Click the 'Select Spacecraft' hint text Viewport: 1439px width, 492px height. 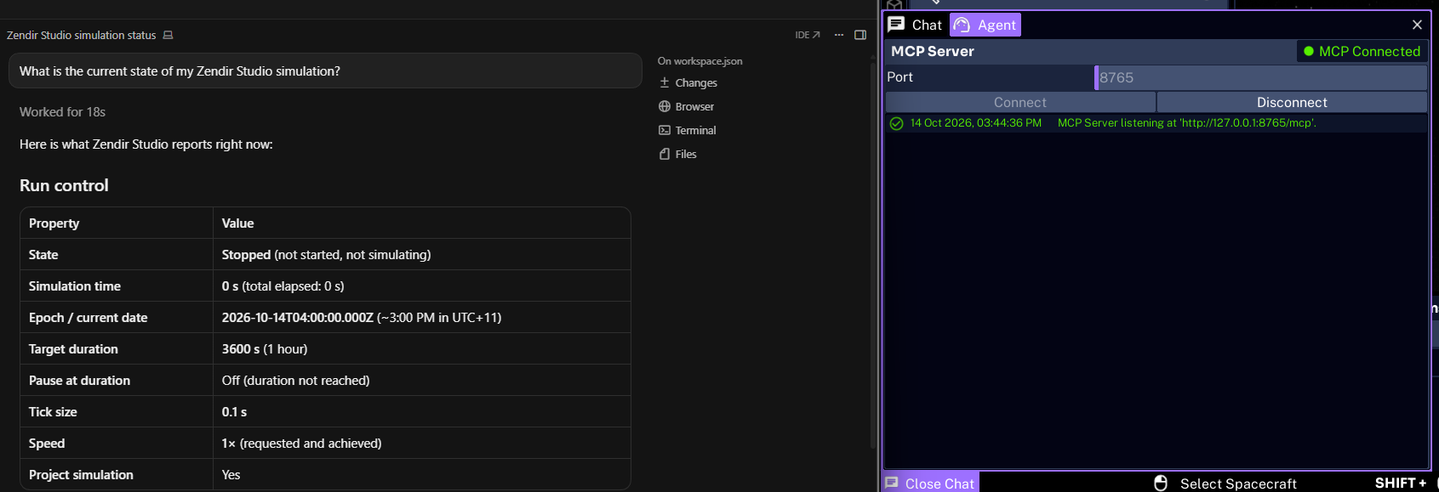click(x=1238, y=484)
